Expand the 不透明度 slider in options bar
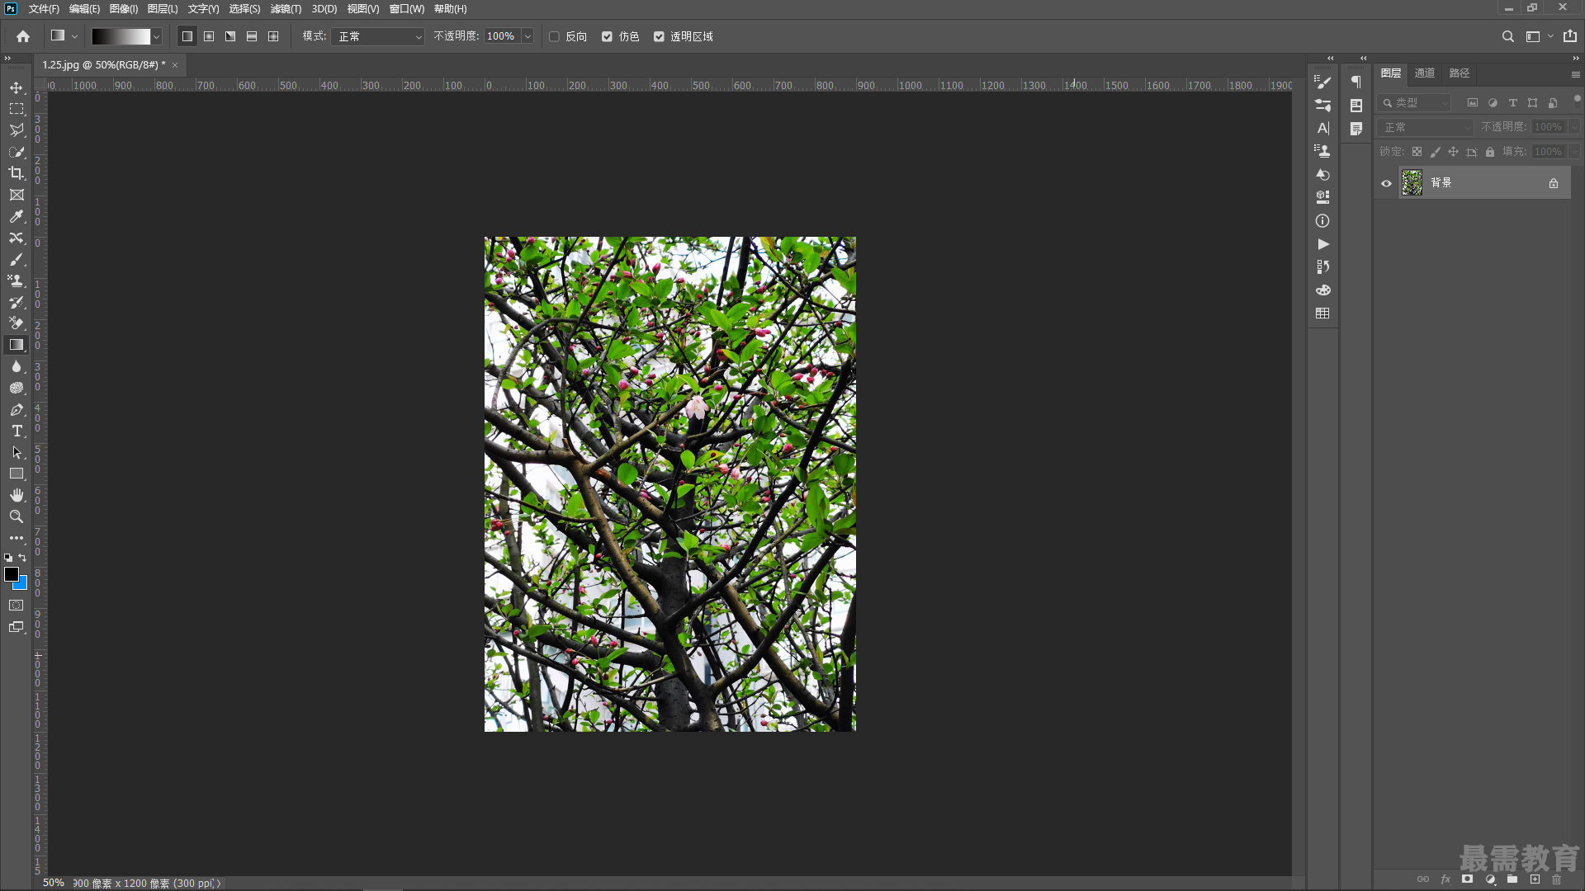The width and height of the screenshot is (1585, 891). (x=528, y=36)
